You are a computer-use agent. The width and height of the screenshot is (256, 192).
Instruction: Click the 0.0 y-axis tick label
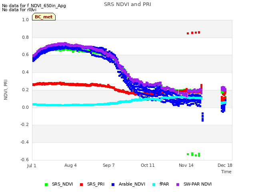click(25, 108)
